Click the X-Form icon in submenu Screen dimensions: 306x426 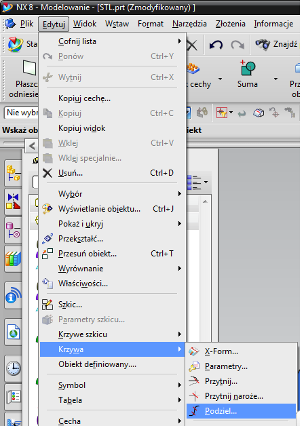(x=194, y=351)
